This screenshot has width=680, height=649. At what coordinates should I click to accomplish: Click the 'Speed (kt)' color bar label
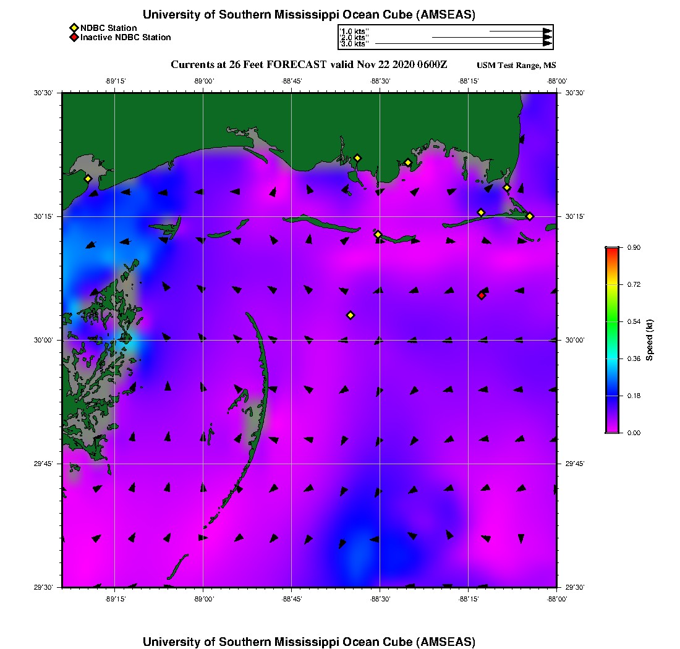pyautogui.click(x=649, y=340)
